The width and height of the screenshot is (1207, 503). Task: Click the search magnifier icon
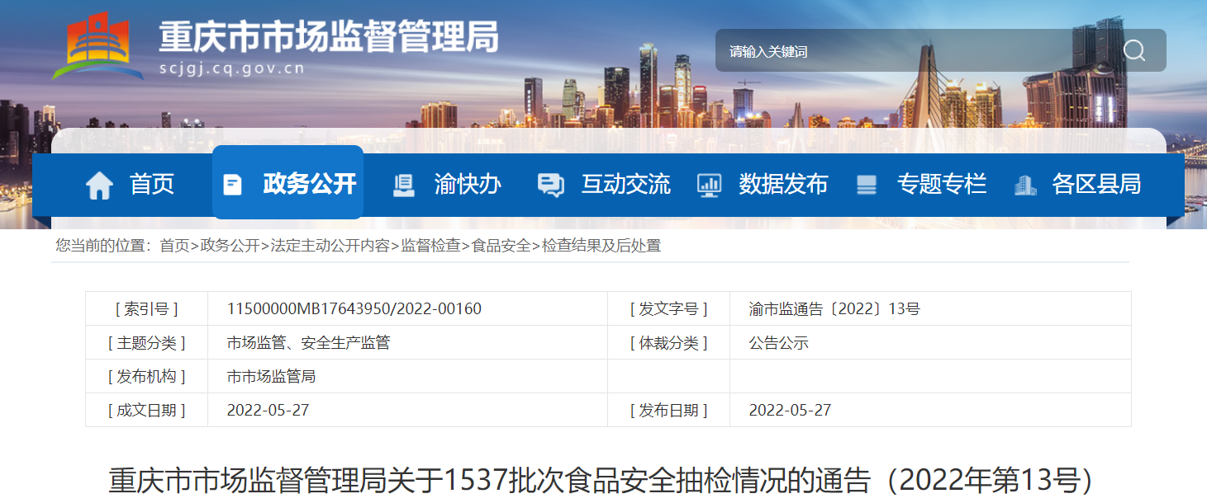tap(1133, 51)
